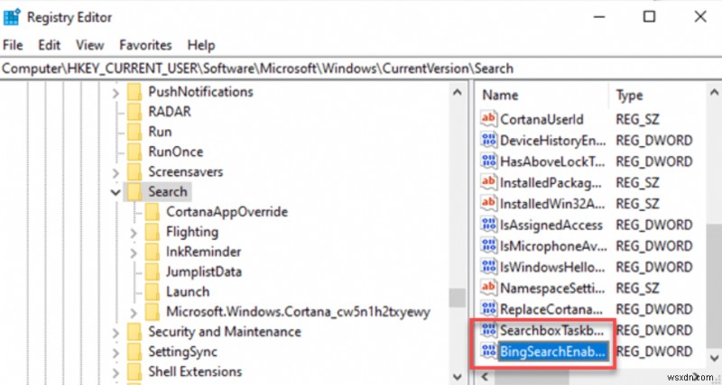Minimize the Registry Editor window
Image resolution: width=722 pixels, height=385 pixels.
(599, 17)
